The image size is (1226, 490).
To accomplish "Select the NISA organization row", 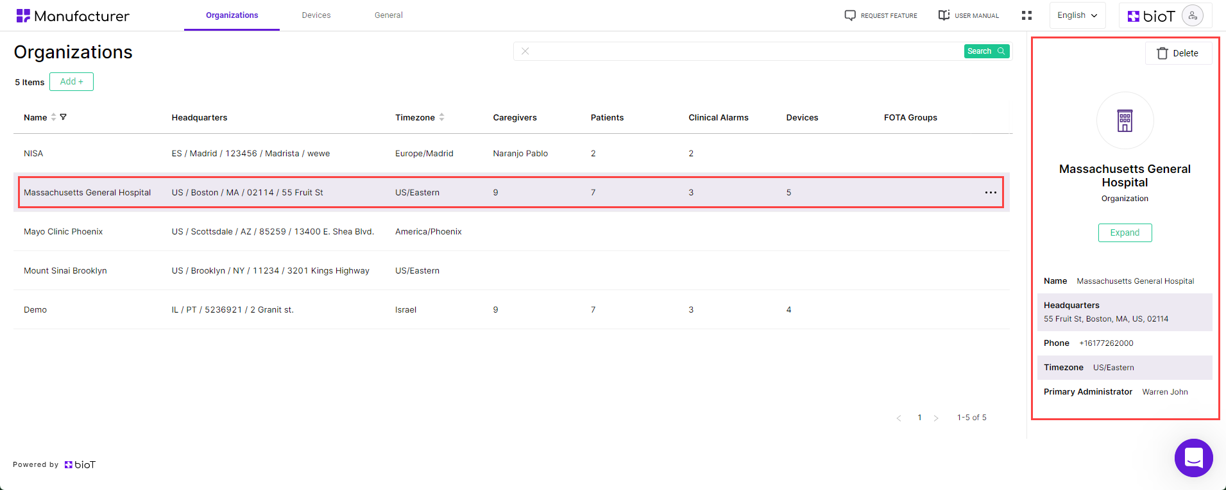I will click(x=511, y=153).
